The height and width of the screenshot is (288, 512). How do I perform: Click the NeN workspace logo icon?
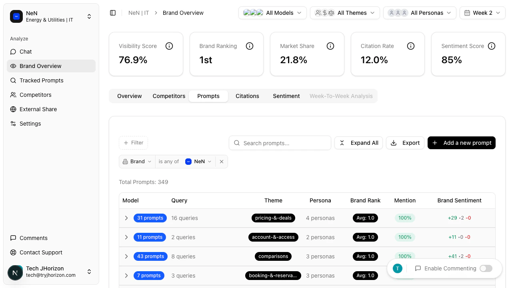click(x=16, y=16)
